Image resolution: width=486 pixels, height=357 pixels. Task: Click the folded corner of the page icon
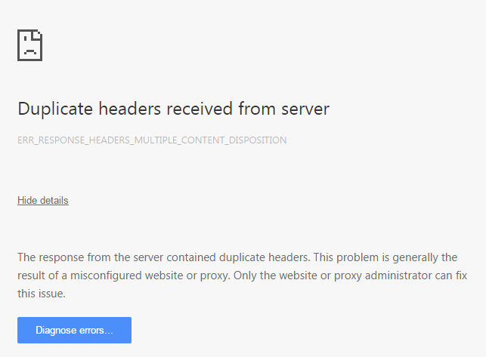pyautogui.click(x=37, y=35)
